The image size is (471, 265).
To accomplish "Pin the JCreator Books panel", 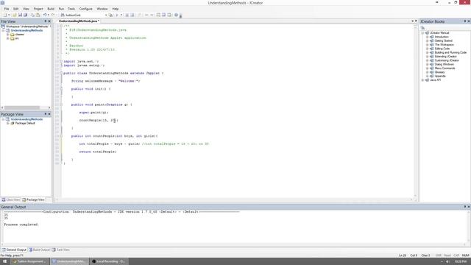I will pos(464,21).
